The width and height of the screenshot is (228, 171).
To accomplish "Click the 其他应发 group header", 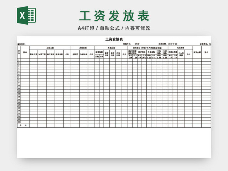I will pyautogui.click(x=83, y=48).
